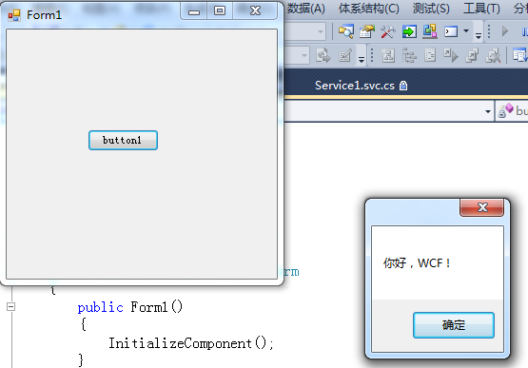The image size is (528, 368).
Task: Click the step arrow with box icon
Action: pyautogui.click(x=451, y=55)
